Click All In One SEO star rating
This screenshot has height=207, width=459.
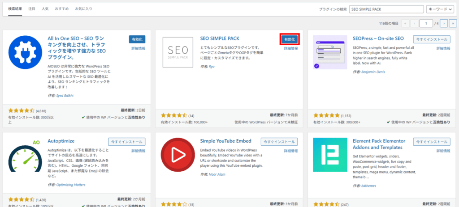click(22, 110)
